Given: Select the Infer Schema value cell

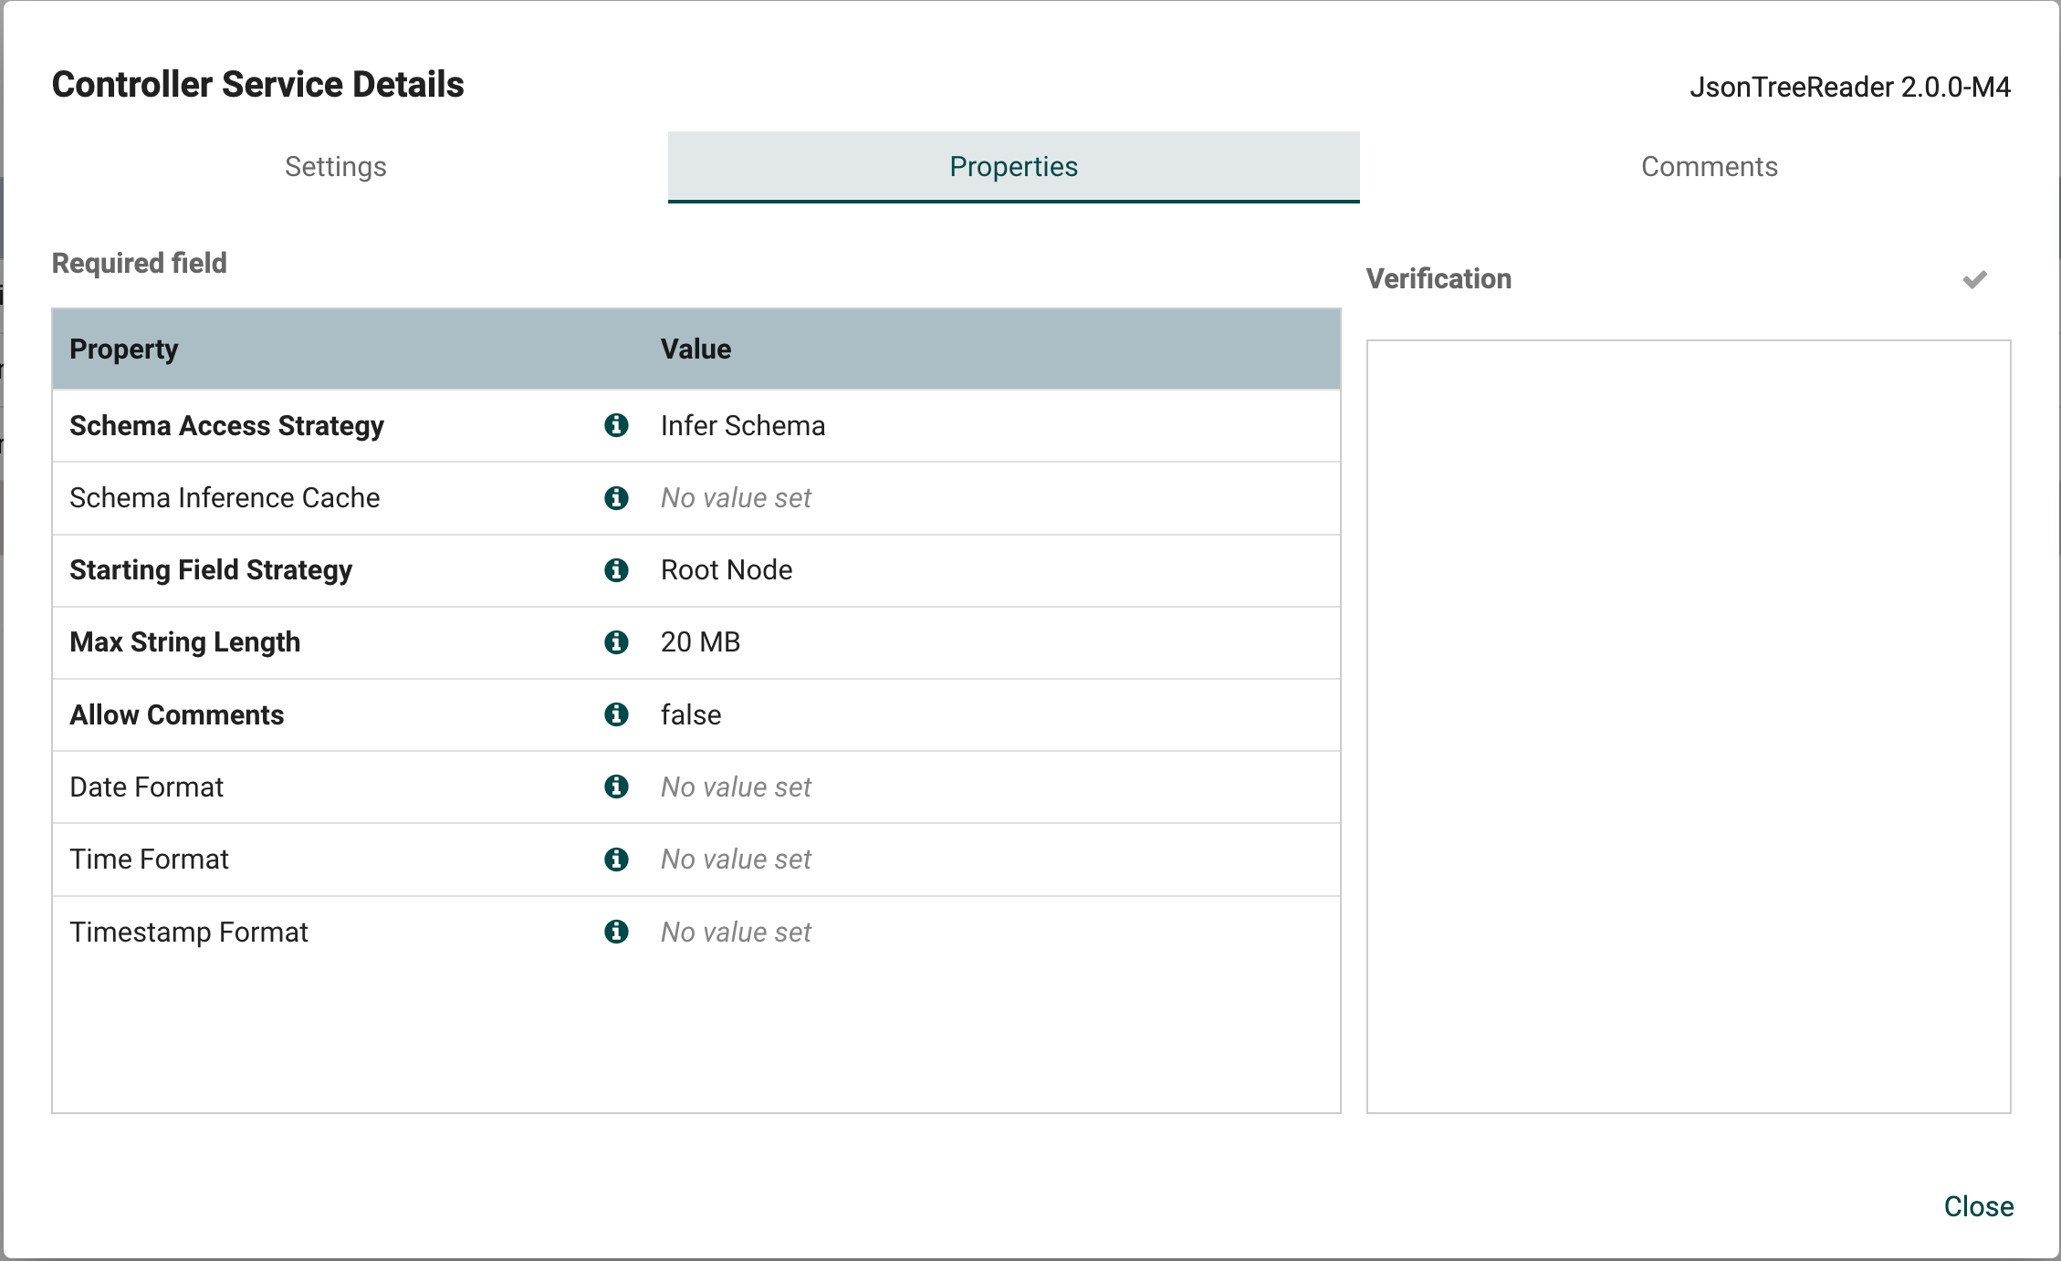Looking at the screenshot, I should coord(742,425).
